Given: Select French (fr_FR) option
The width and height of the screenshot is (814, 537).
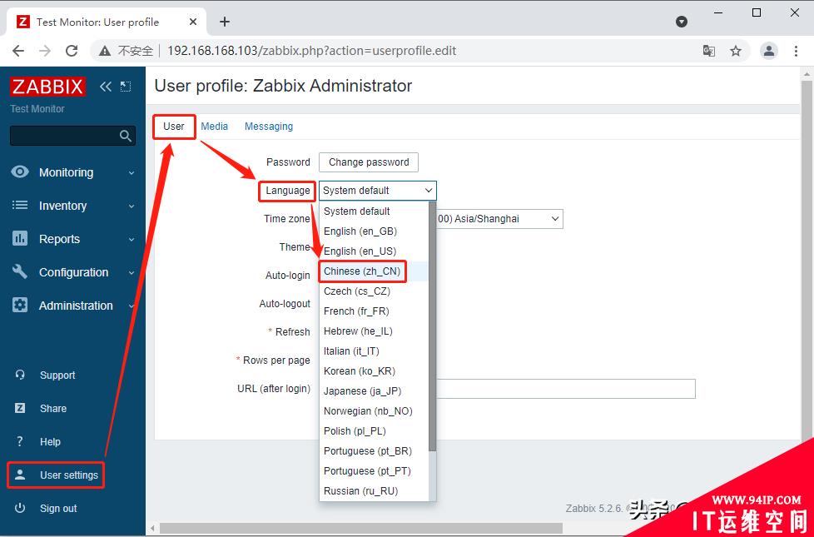Looking at the screenshot, I should click(374, 311).
